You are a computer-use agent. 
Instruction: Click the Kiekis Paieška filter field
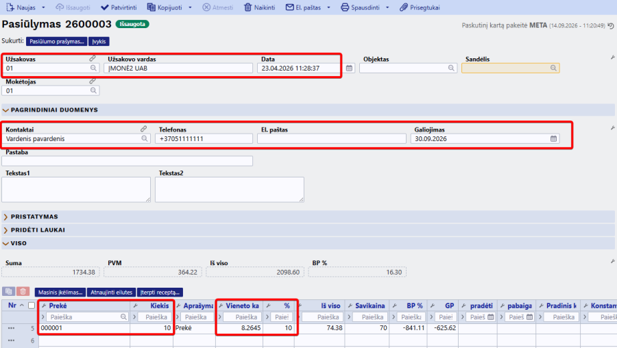point(156,317)
